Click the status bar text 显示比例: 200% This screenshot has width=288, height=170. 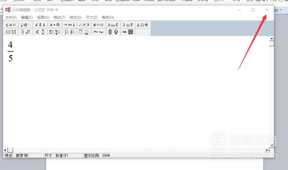(97, 155)
